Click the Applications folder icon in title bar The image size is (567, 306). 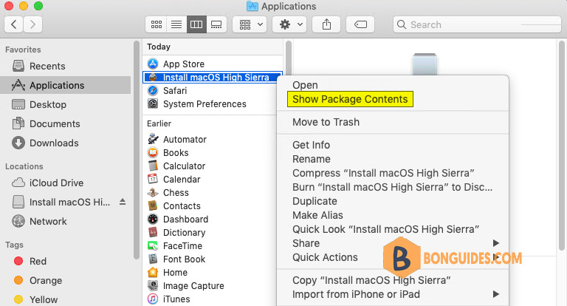252,6
